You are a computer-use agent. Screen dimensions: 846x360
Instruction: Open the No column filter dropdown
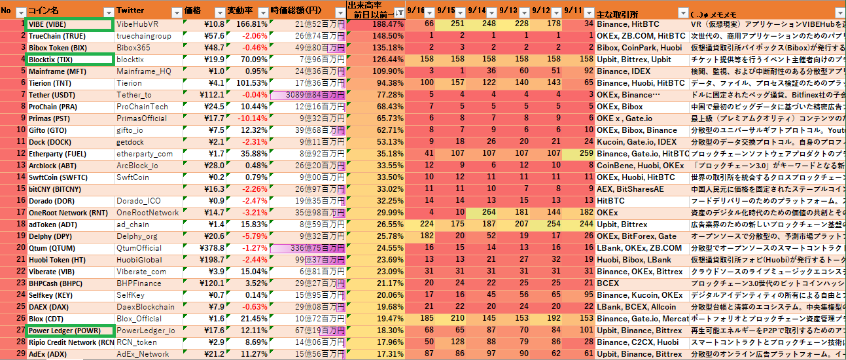[20, 12]
